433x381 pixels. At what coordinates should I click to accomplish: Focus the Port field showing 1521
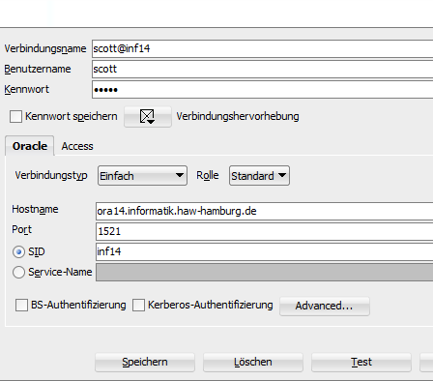265,231
